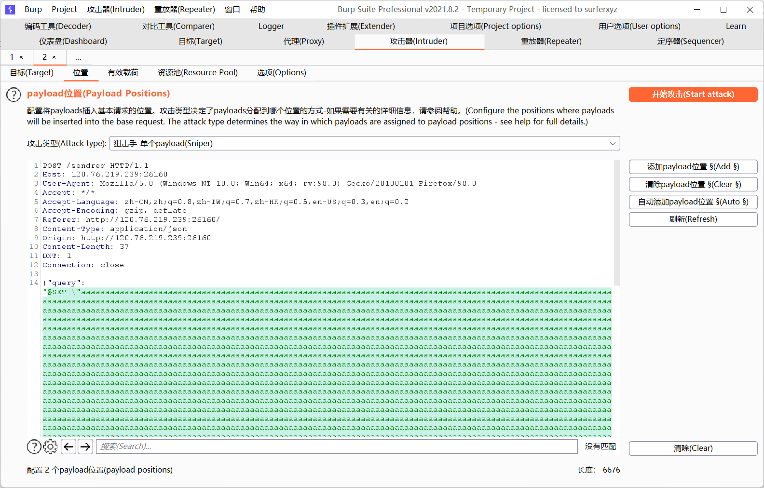
Task: Open the 选项(Options) sub-tab
Action: 282,72
